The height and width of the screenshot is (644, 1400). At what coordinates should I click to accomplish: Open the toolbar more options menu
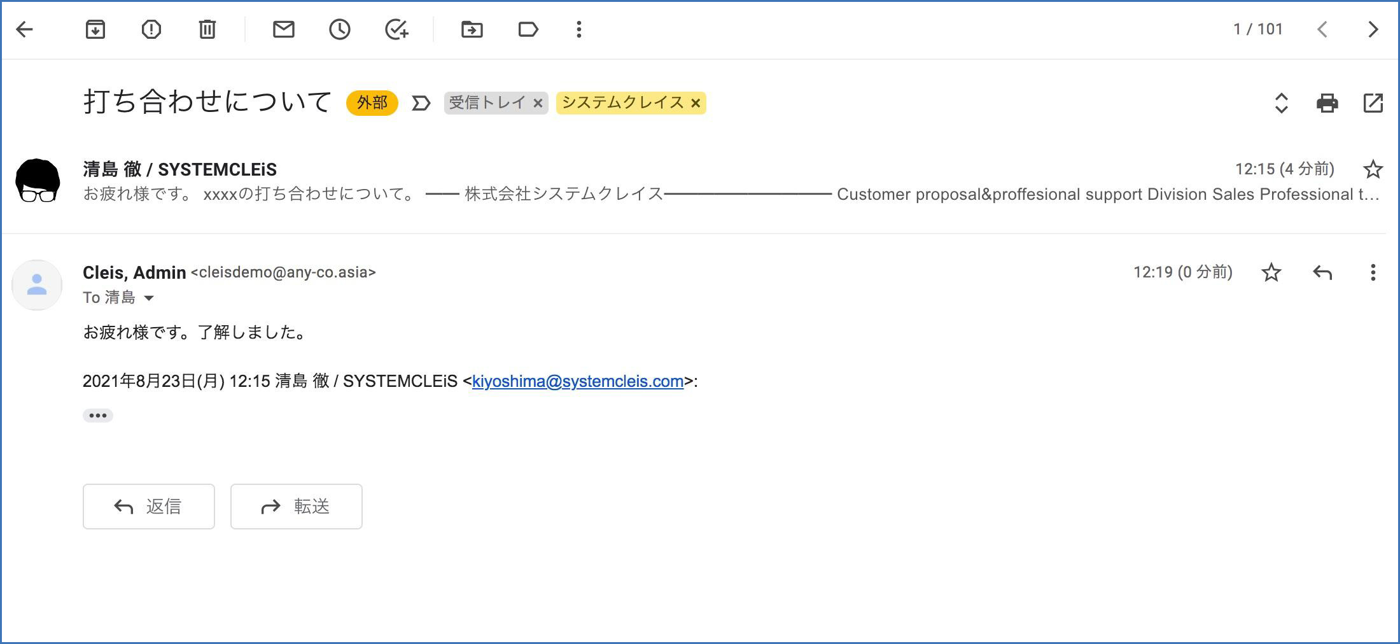(x=579, y=29)
